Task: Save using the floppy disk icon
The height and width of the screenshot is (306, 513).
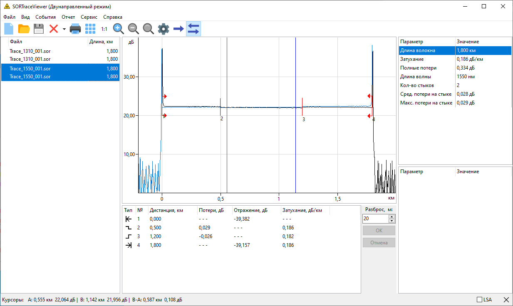Action: tap(39, 29)
